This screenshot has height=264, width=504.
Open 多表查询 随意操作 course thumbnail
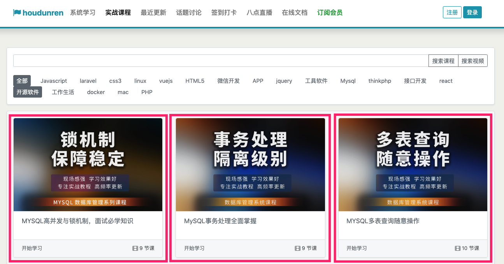pos(413,165)
